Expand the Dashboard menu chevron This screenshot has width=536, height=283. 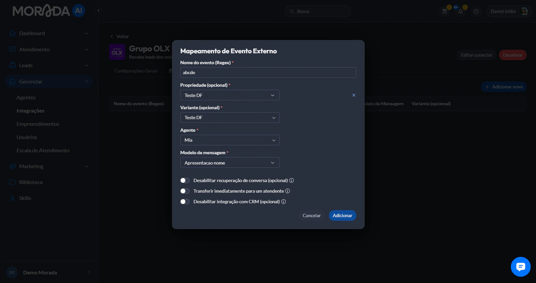click(x=86, y=33)
